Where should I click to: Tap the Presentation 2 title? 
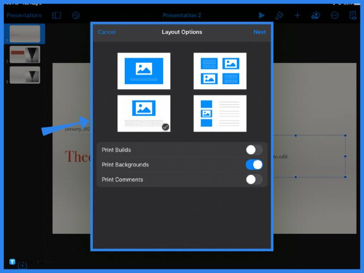[x=182, y=15]
